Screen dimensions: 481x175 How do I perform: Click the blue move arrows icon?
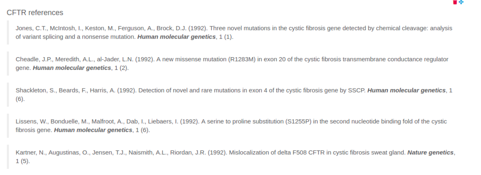click(461, 2)
